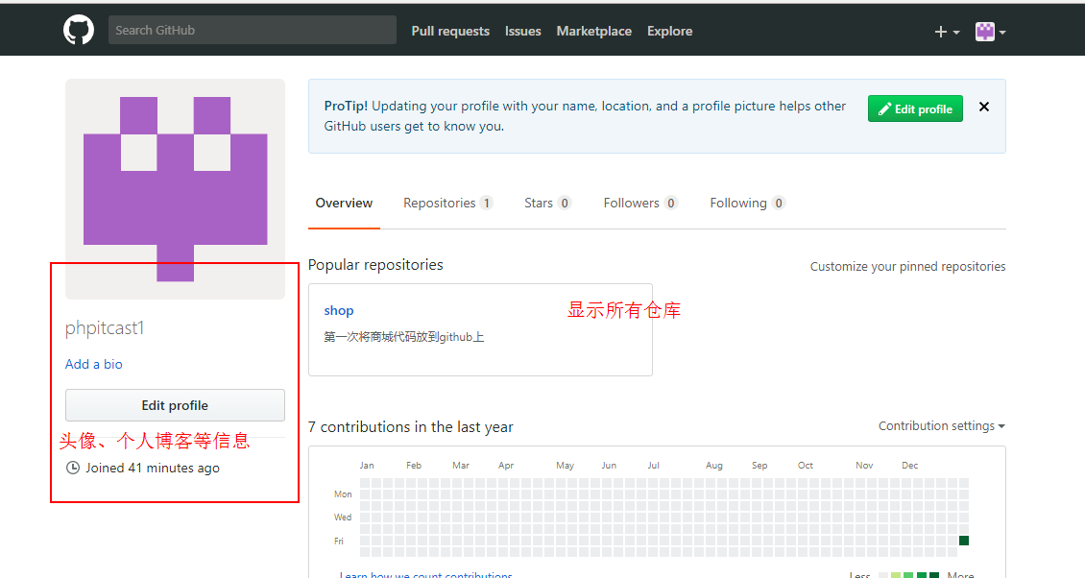Open the Explore page
Screen dimensions: 1085x578
(669, 31)
